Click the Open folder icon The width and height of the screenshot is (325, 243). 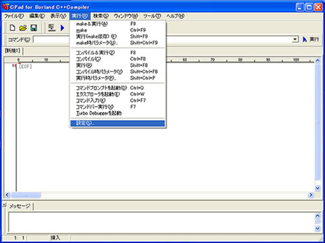(23, 28)
